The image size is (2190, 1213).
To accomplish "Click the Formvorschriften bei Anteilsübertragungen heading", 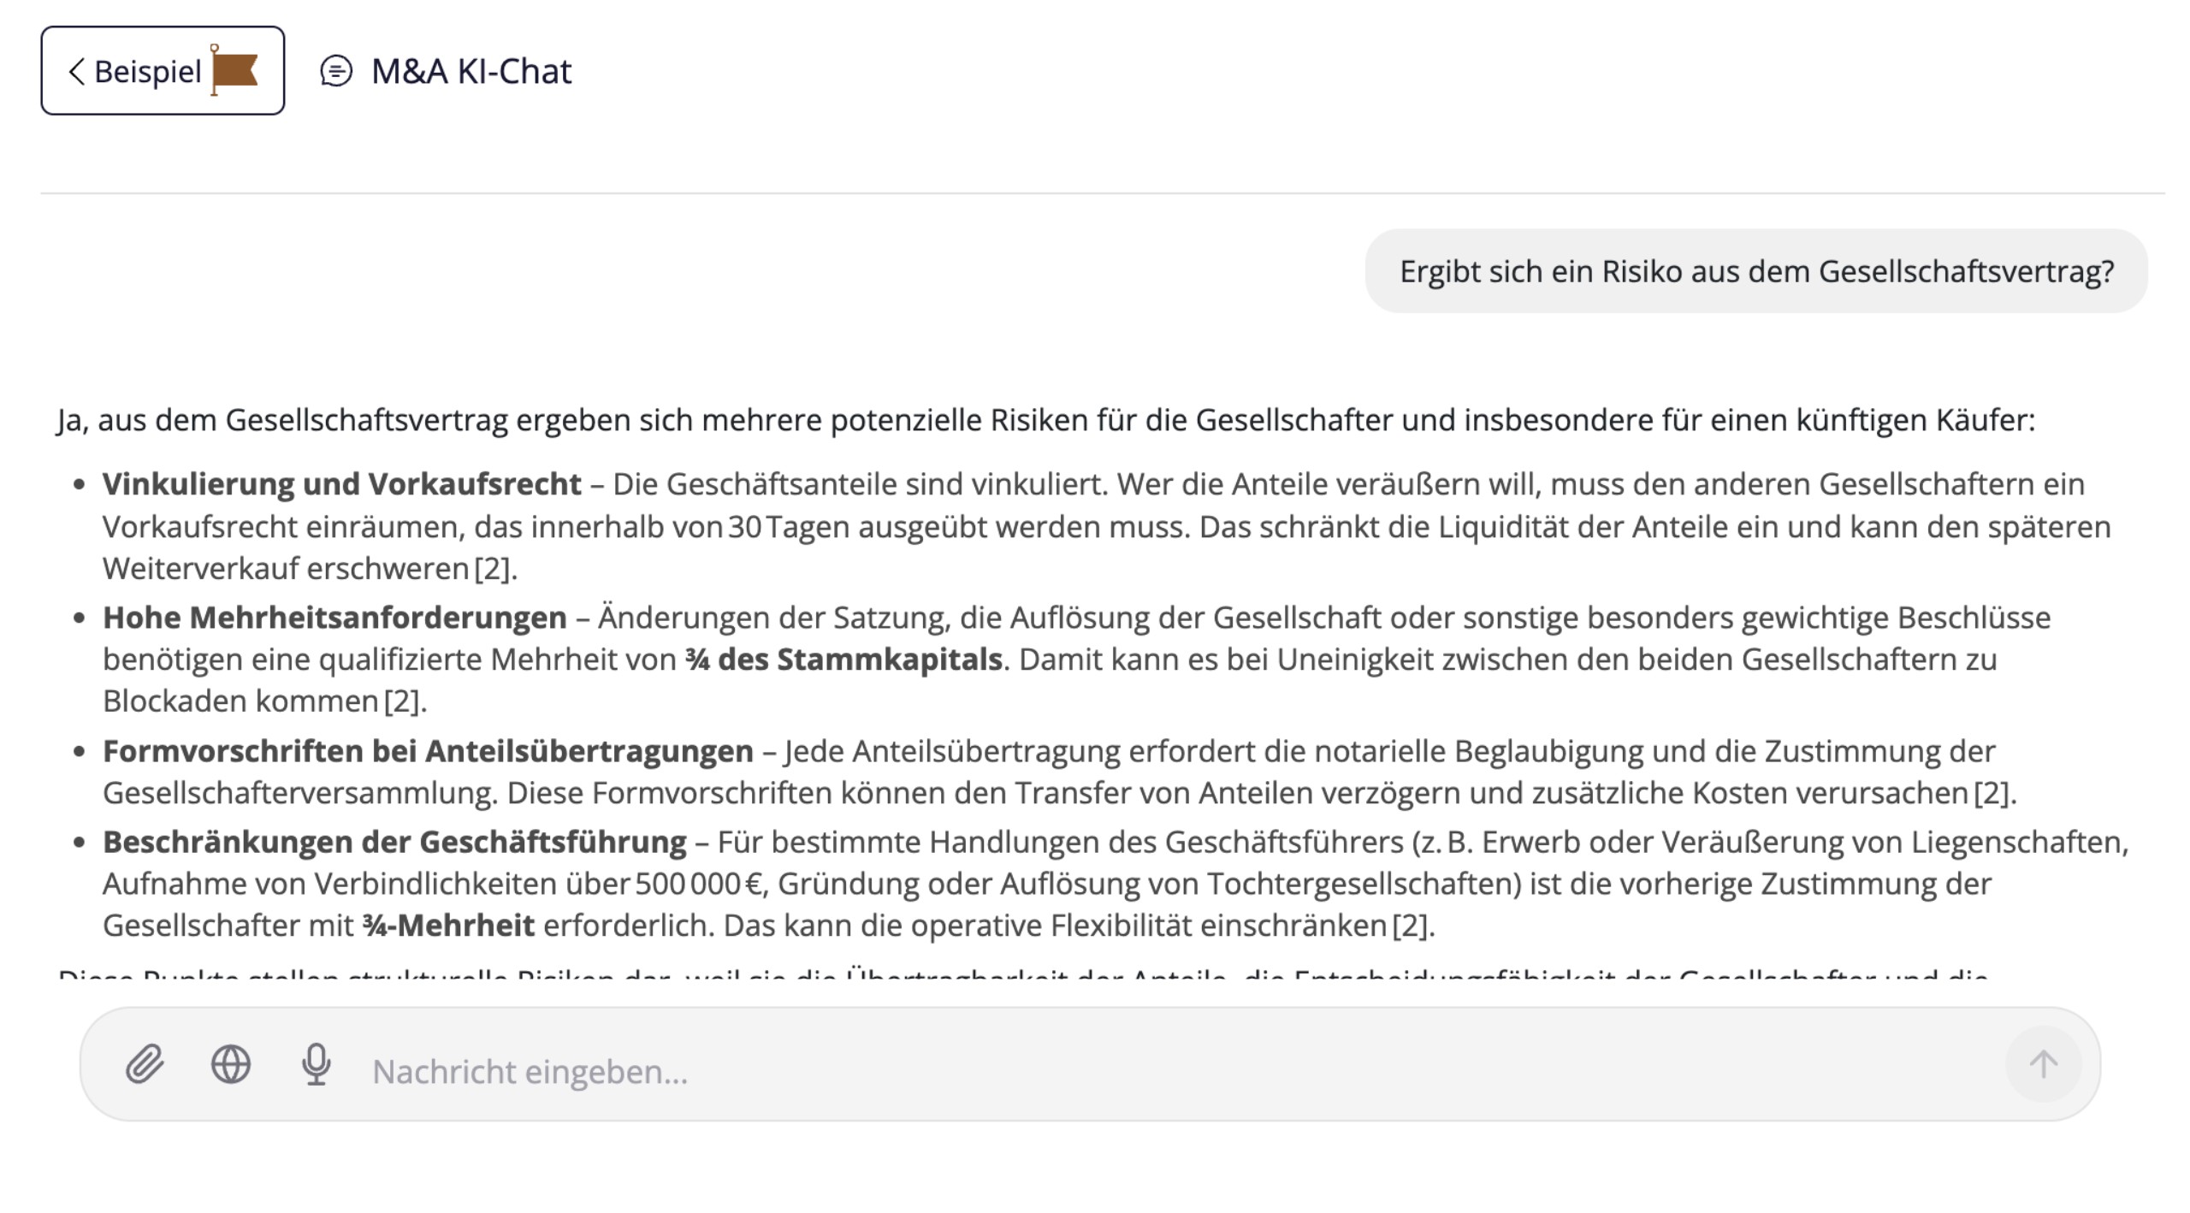I will [428, 751].
